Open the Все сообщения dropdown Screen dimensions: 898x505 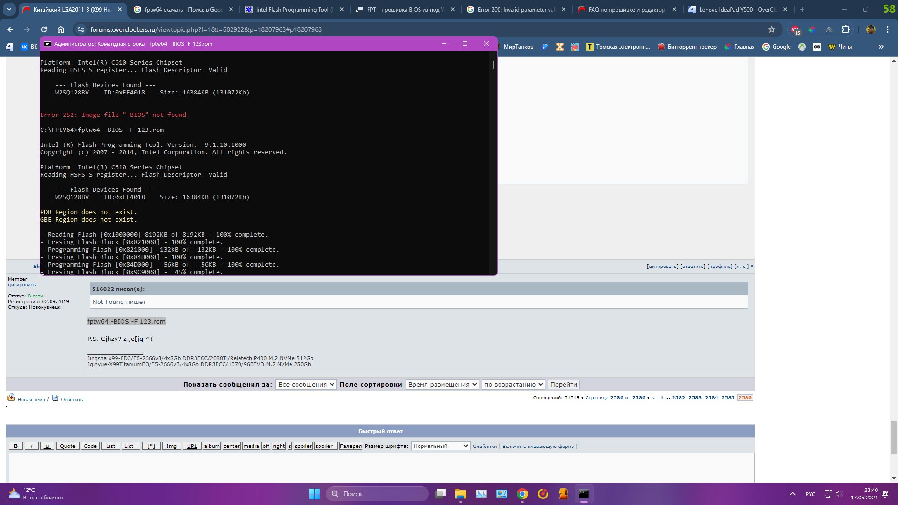[306, 384]
